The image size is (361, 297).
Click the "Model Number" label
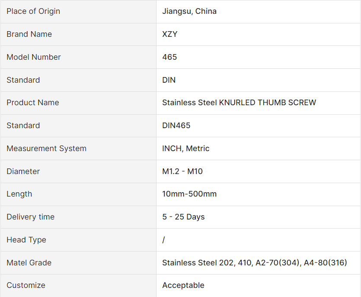pyautogui.click(x=34, y=57)
